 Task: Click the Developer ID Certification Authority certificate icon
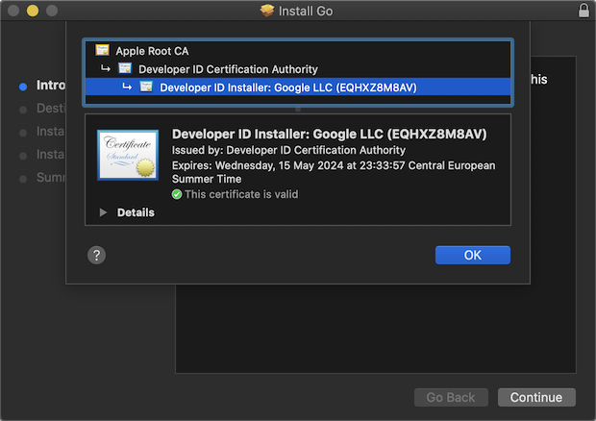(125, 68)
